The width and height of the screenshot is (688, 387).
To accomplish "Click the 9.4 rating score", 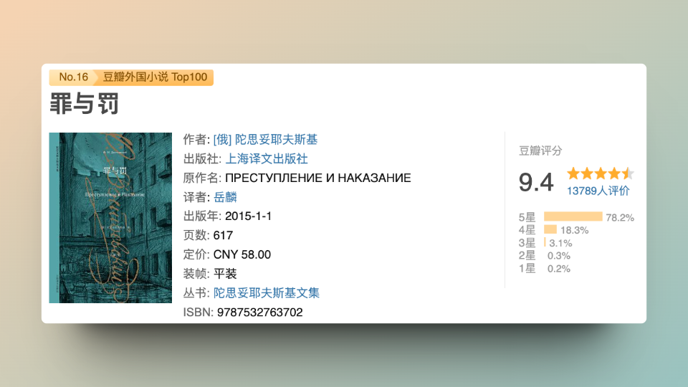I will tap(536, 183).
